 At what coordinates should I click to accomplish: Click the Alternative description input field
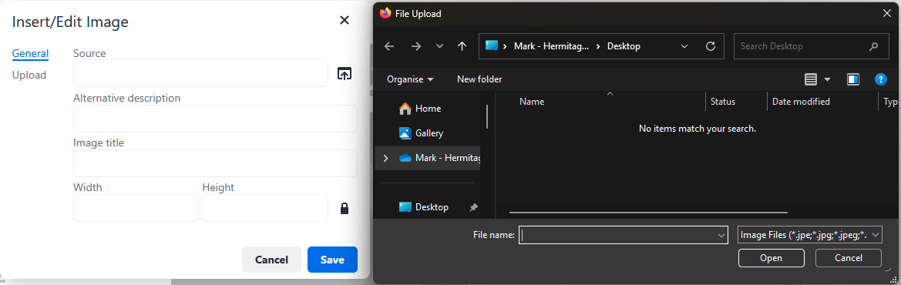pos(215,119)
